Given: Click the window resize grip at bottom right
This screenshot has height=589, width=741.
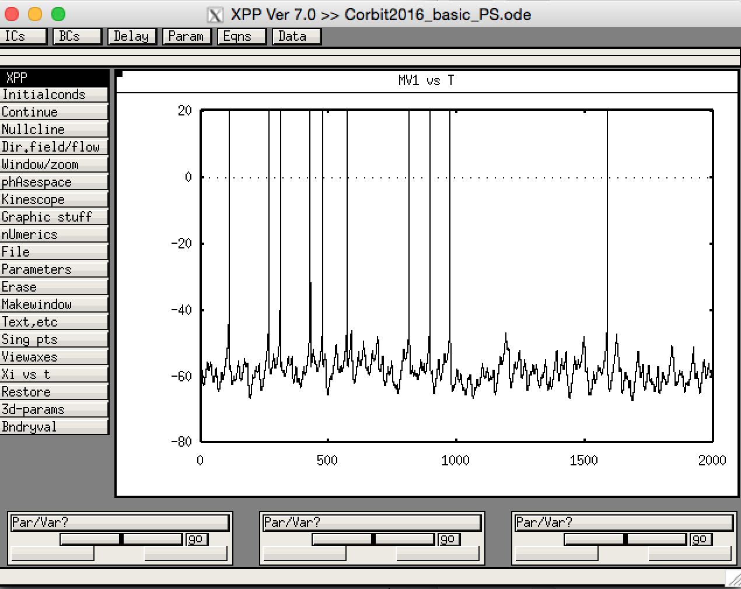Looking at the screenshot, I should tap(733, 579).
